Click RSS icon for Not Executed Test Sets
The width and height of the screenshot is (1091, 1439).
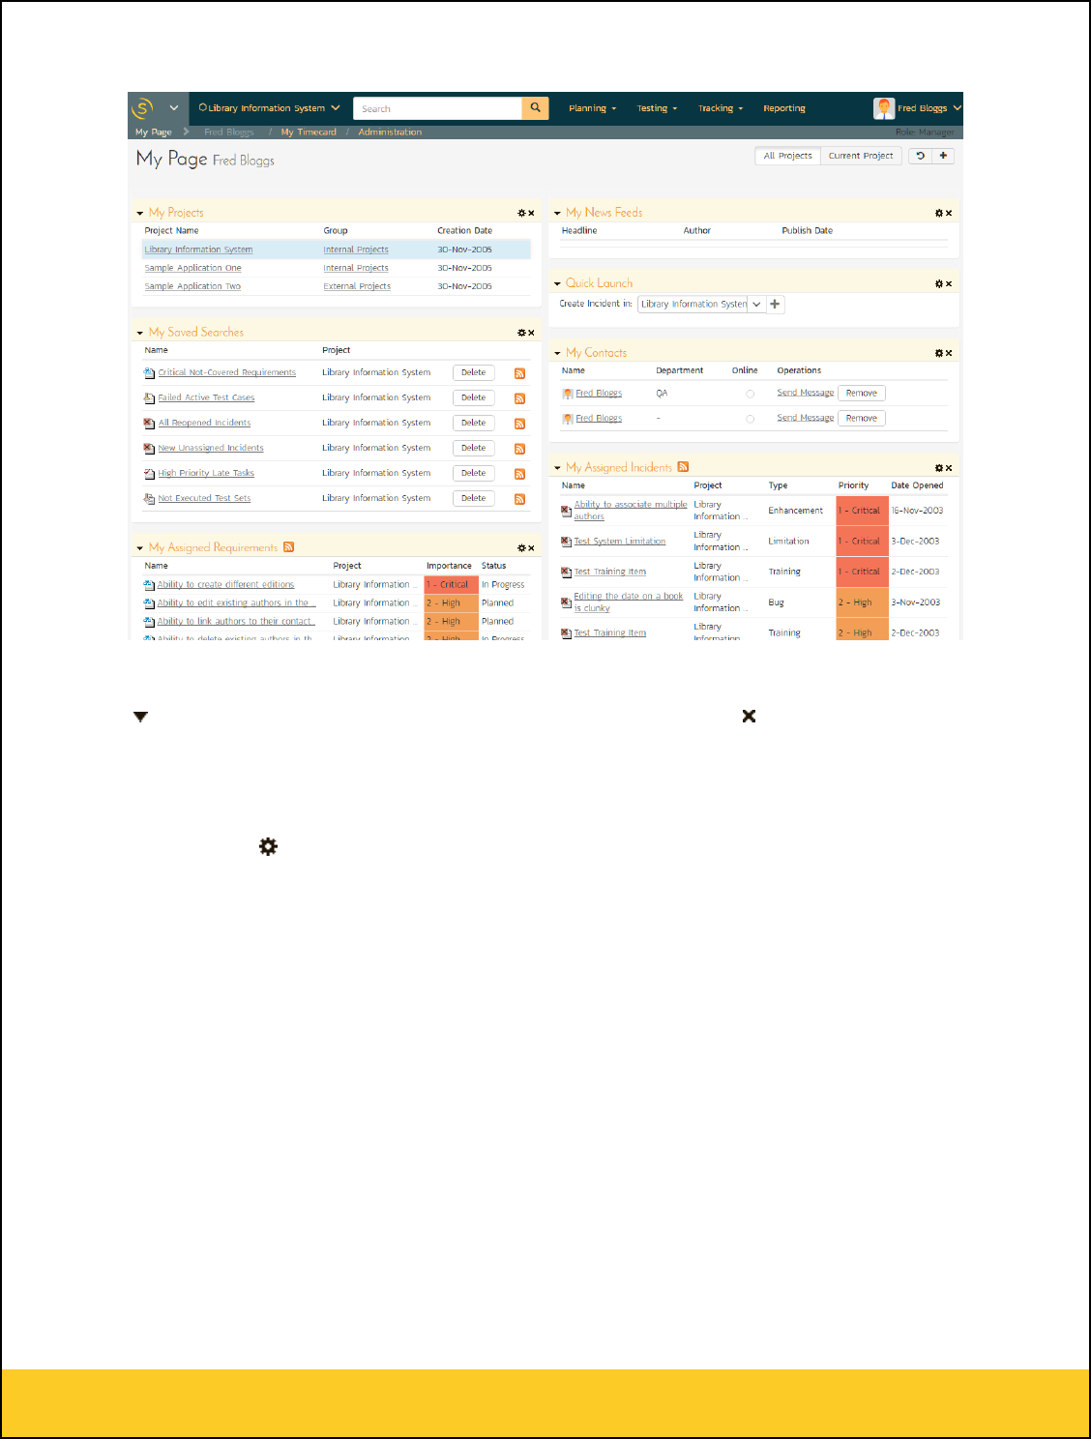click(519, 499)
